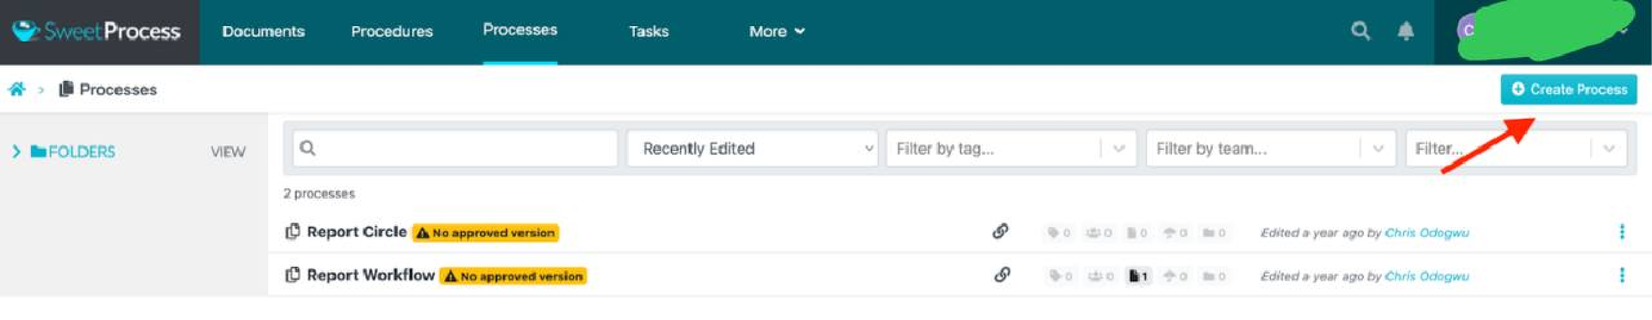The width and height of the screenshot is (1652, 320).
Task: Open the notifications bell
Action: point(1405,31)
